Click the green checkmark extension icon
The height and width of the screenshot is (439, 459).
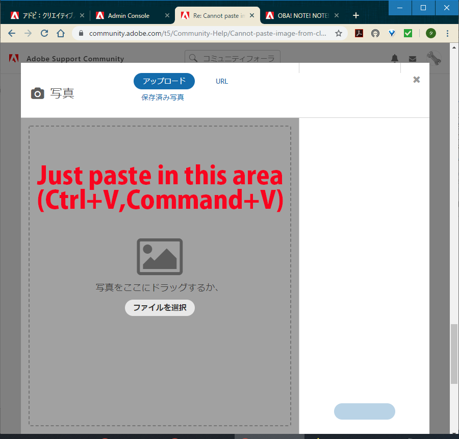coord(407,33)
